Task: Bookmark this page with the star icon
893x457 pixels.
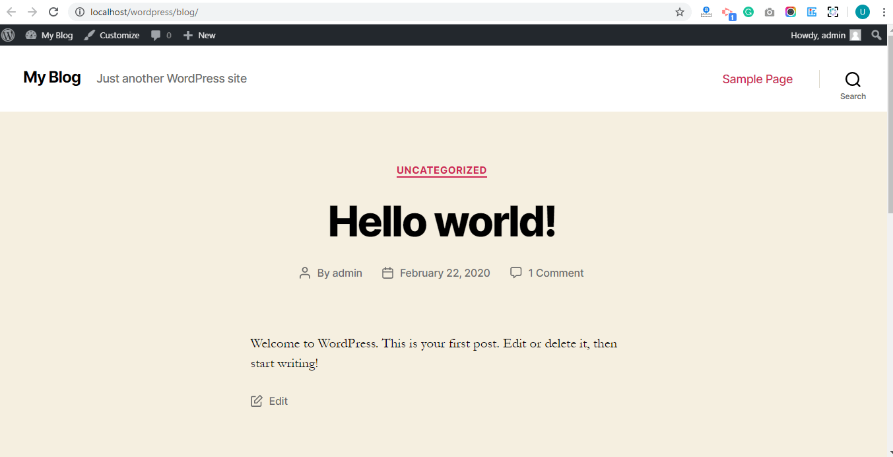Action: [x=680, y=12]
